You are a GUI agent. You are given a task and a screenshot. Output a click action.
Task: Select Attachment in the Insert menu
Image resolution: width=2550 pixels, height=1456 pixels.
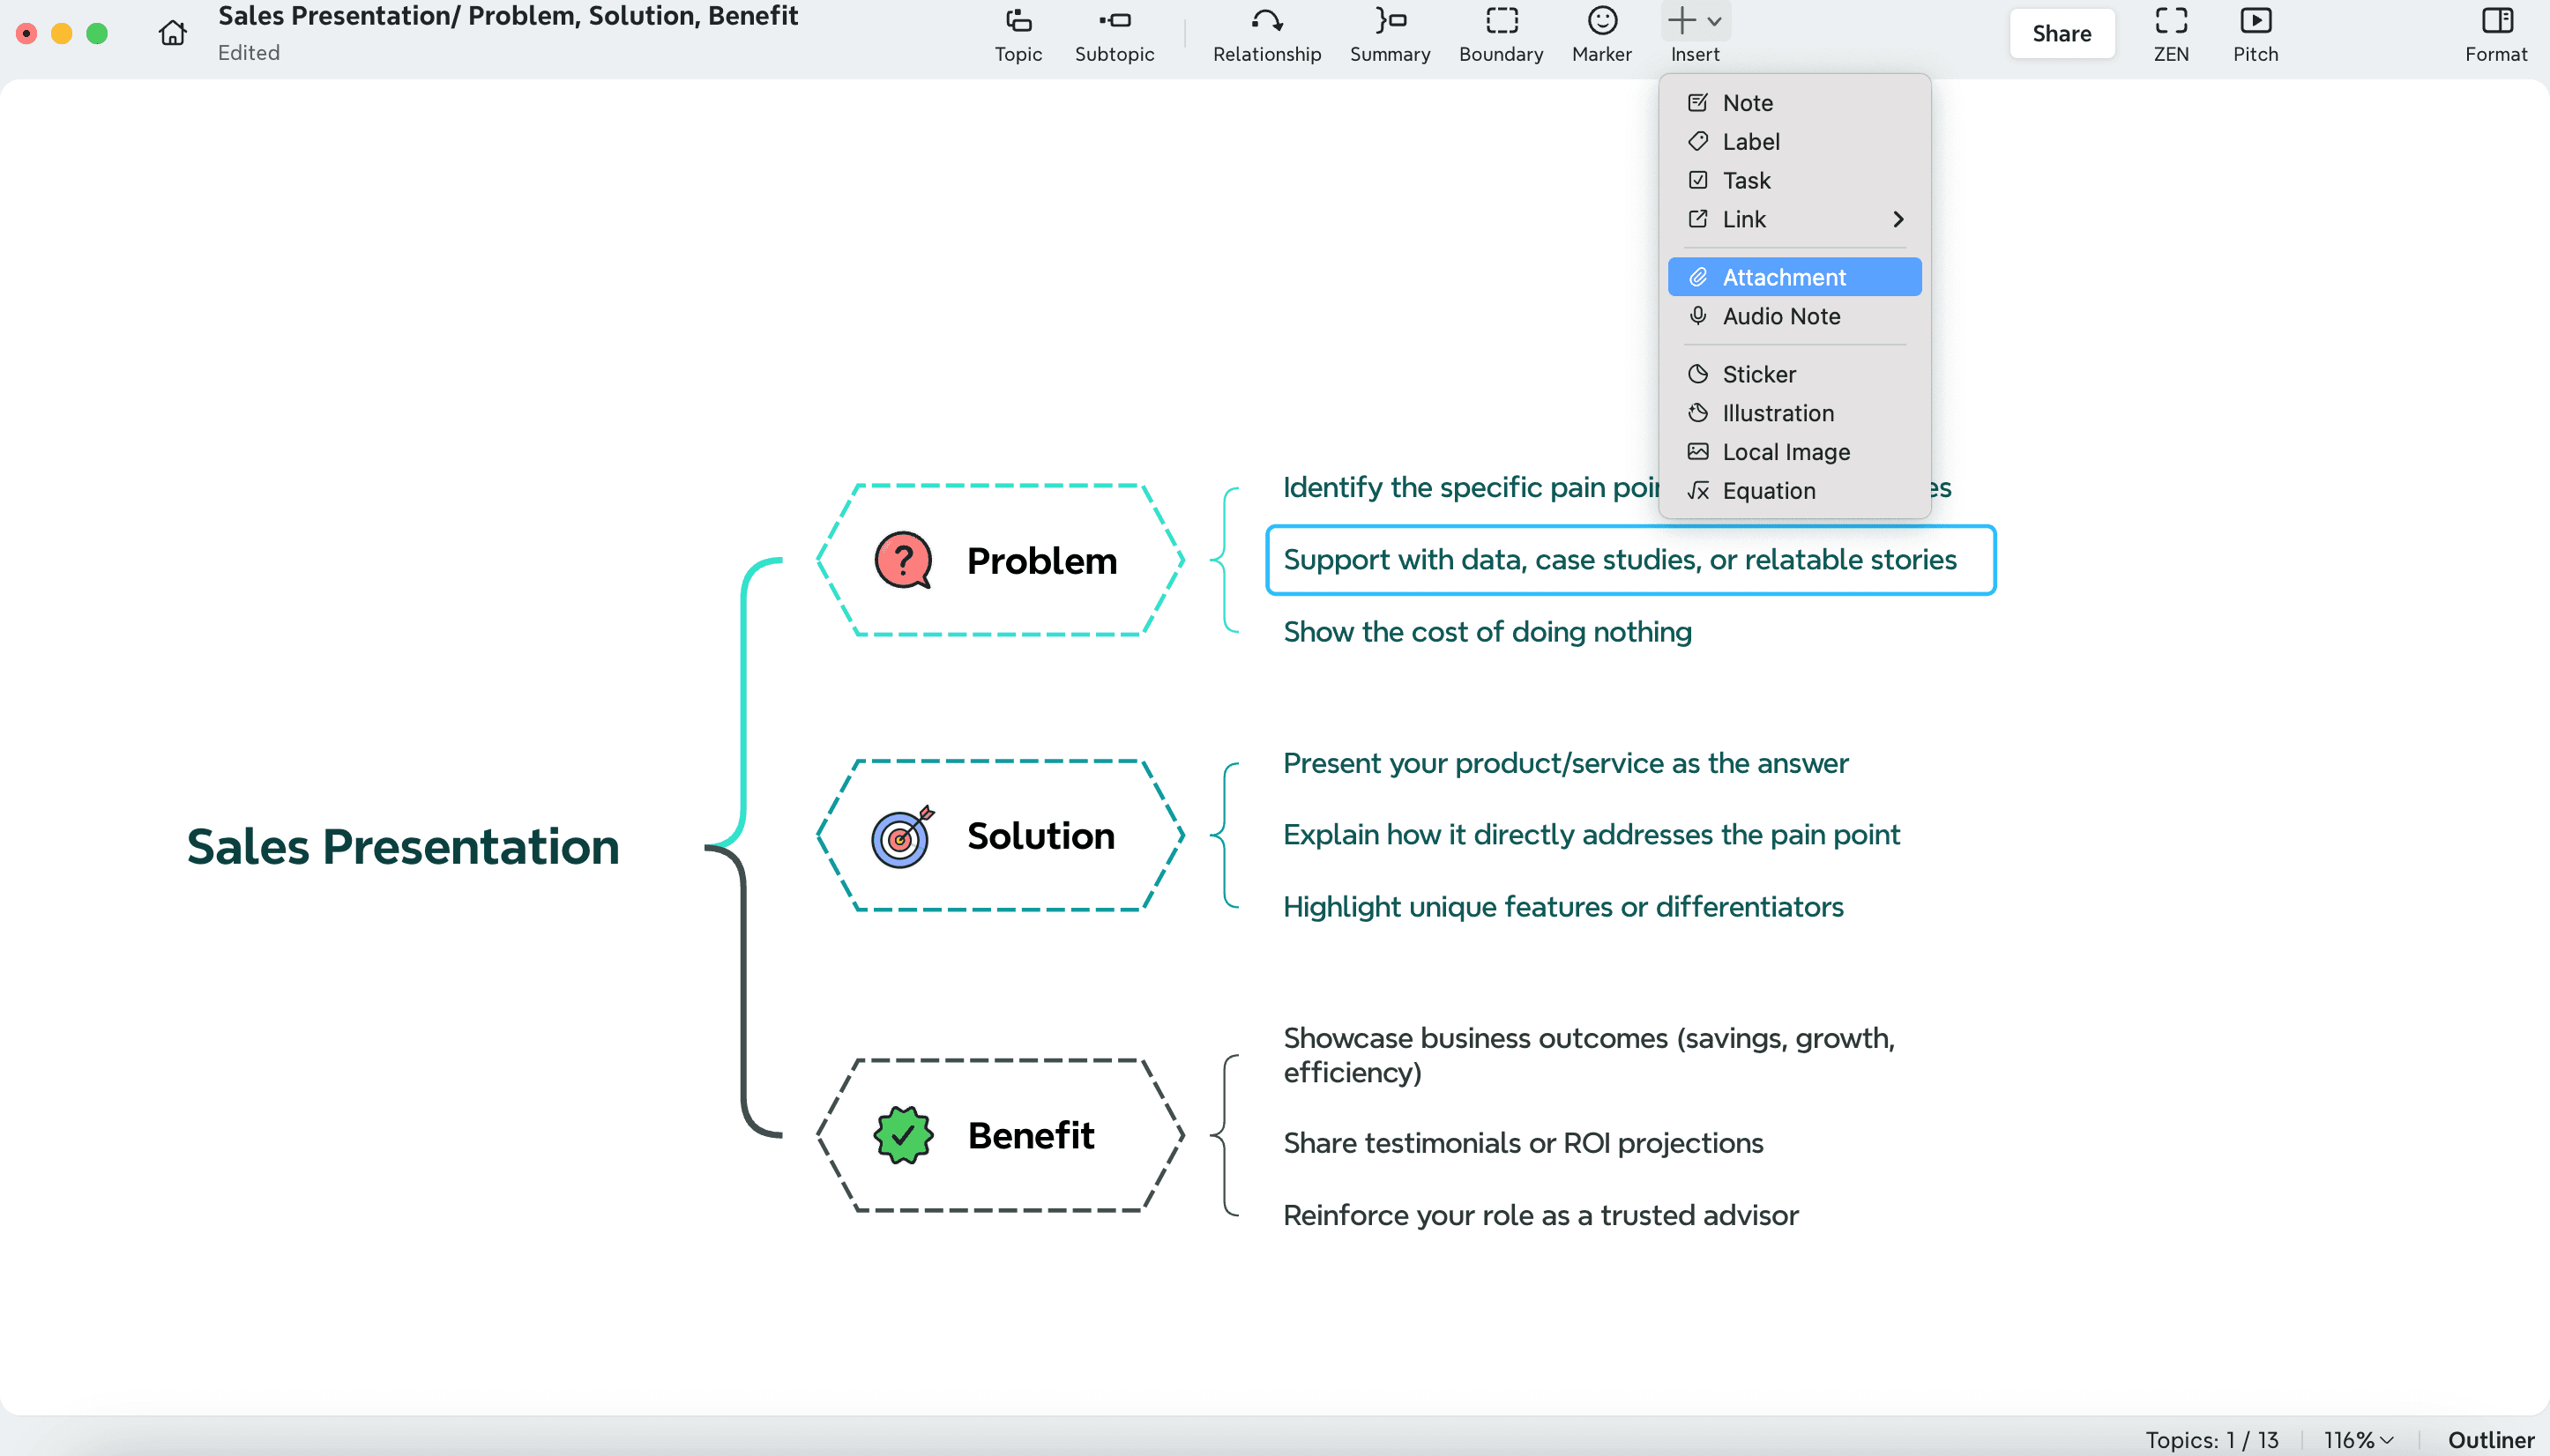pos(1793,277)
